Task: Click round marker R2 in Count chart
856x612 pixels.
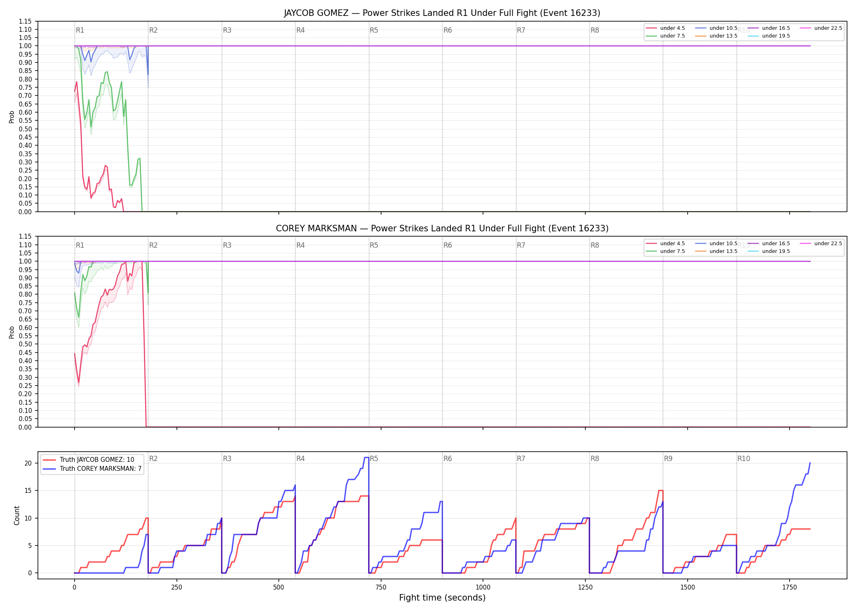Action: (153, 459)
